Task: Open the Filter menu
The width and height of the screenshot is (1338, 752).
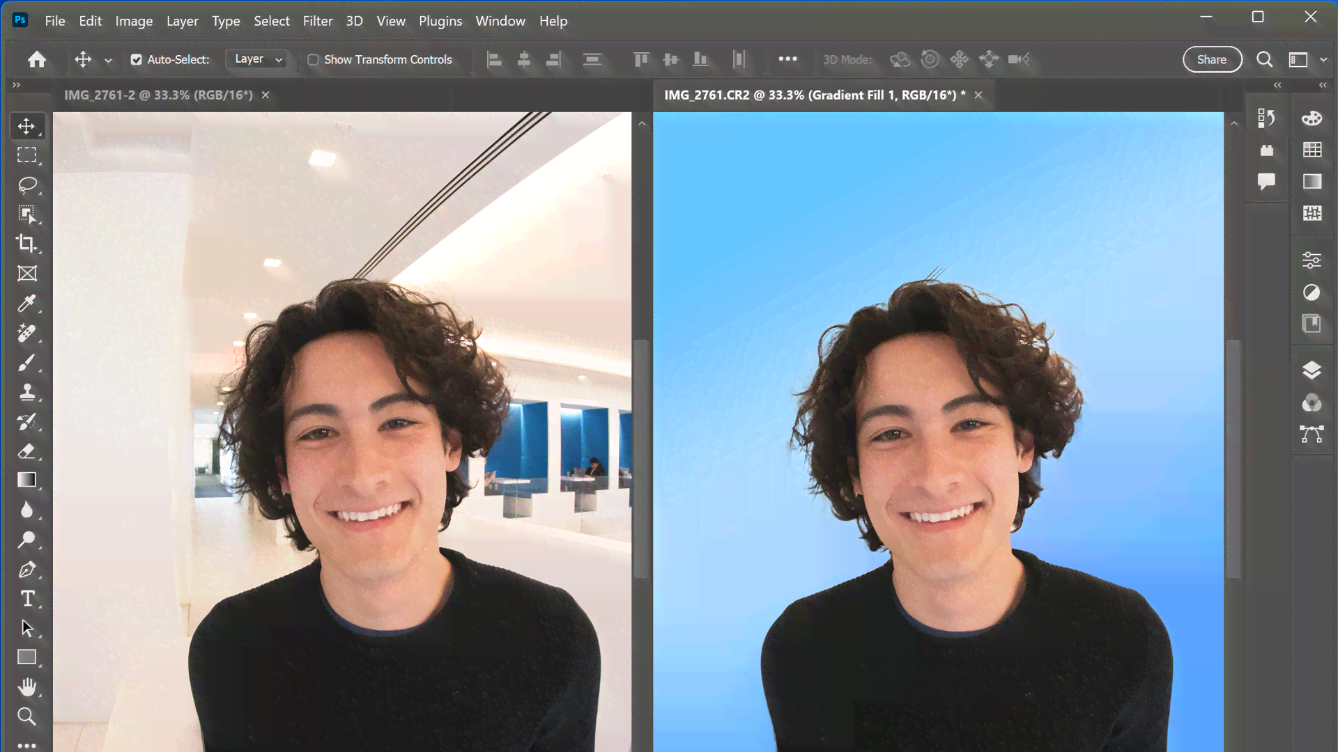Action: click(x=318, y=21)
